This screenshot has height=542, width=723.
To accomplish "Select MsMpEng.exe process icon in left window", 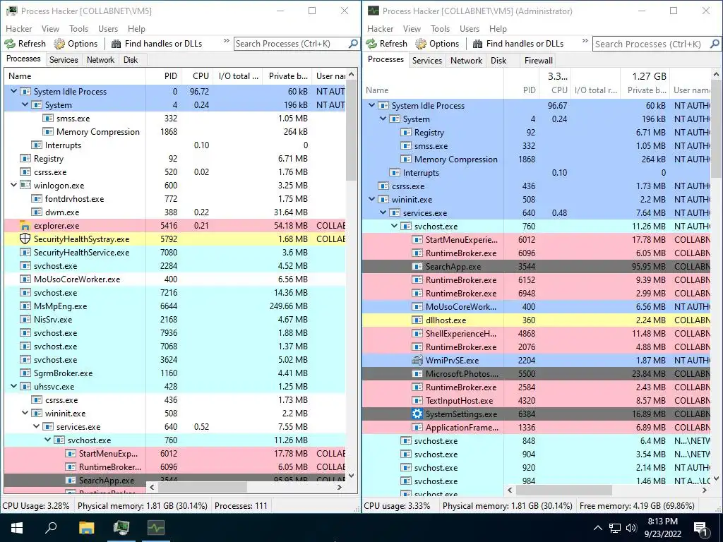I will [x=25, y=306].
